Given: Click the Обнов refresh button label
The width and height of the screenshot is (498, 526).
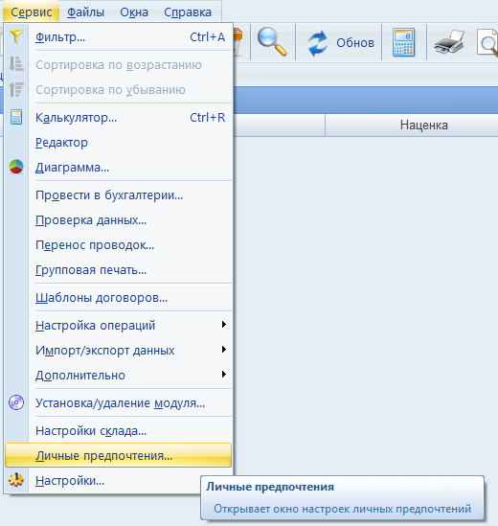Looking at the screenshot, I should pos(355,42).
